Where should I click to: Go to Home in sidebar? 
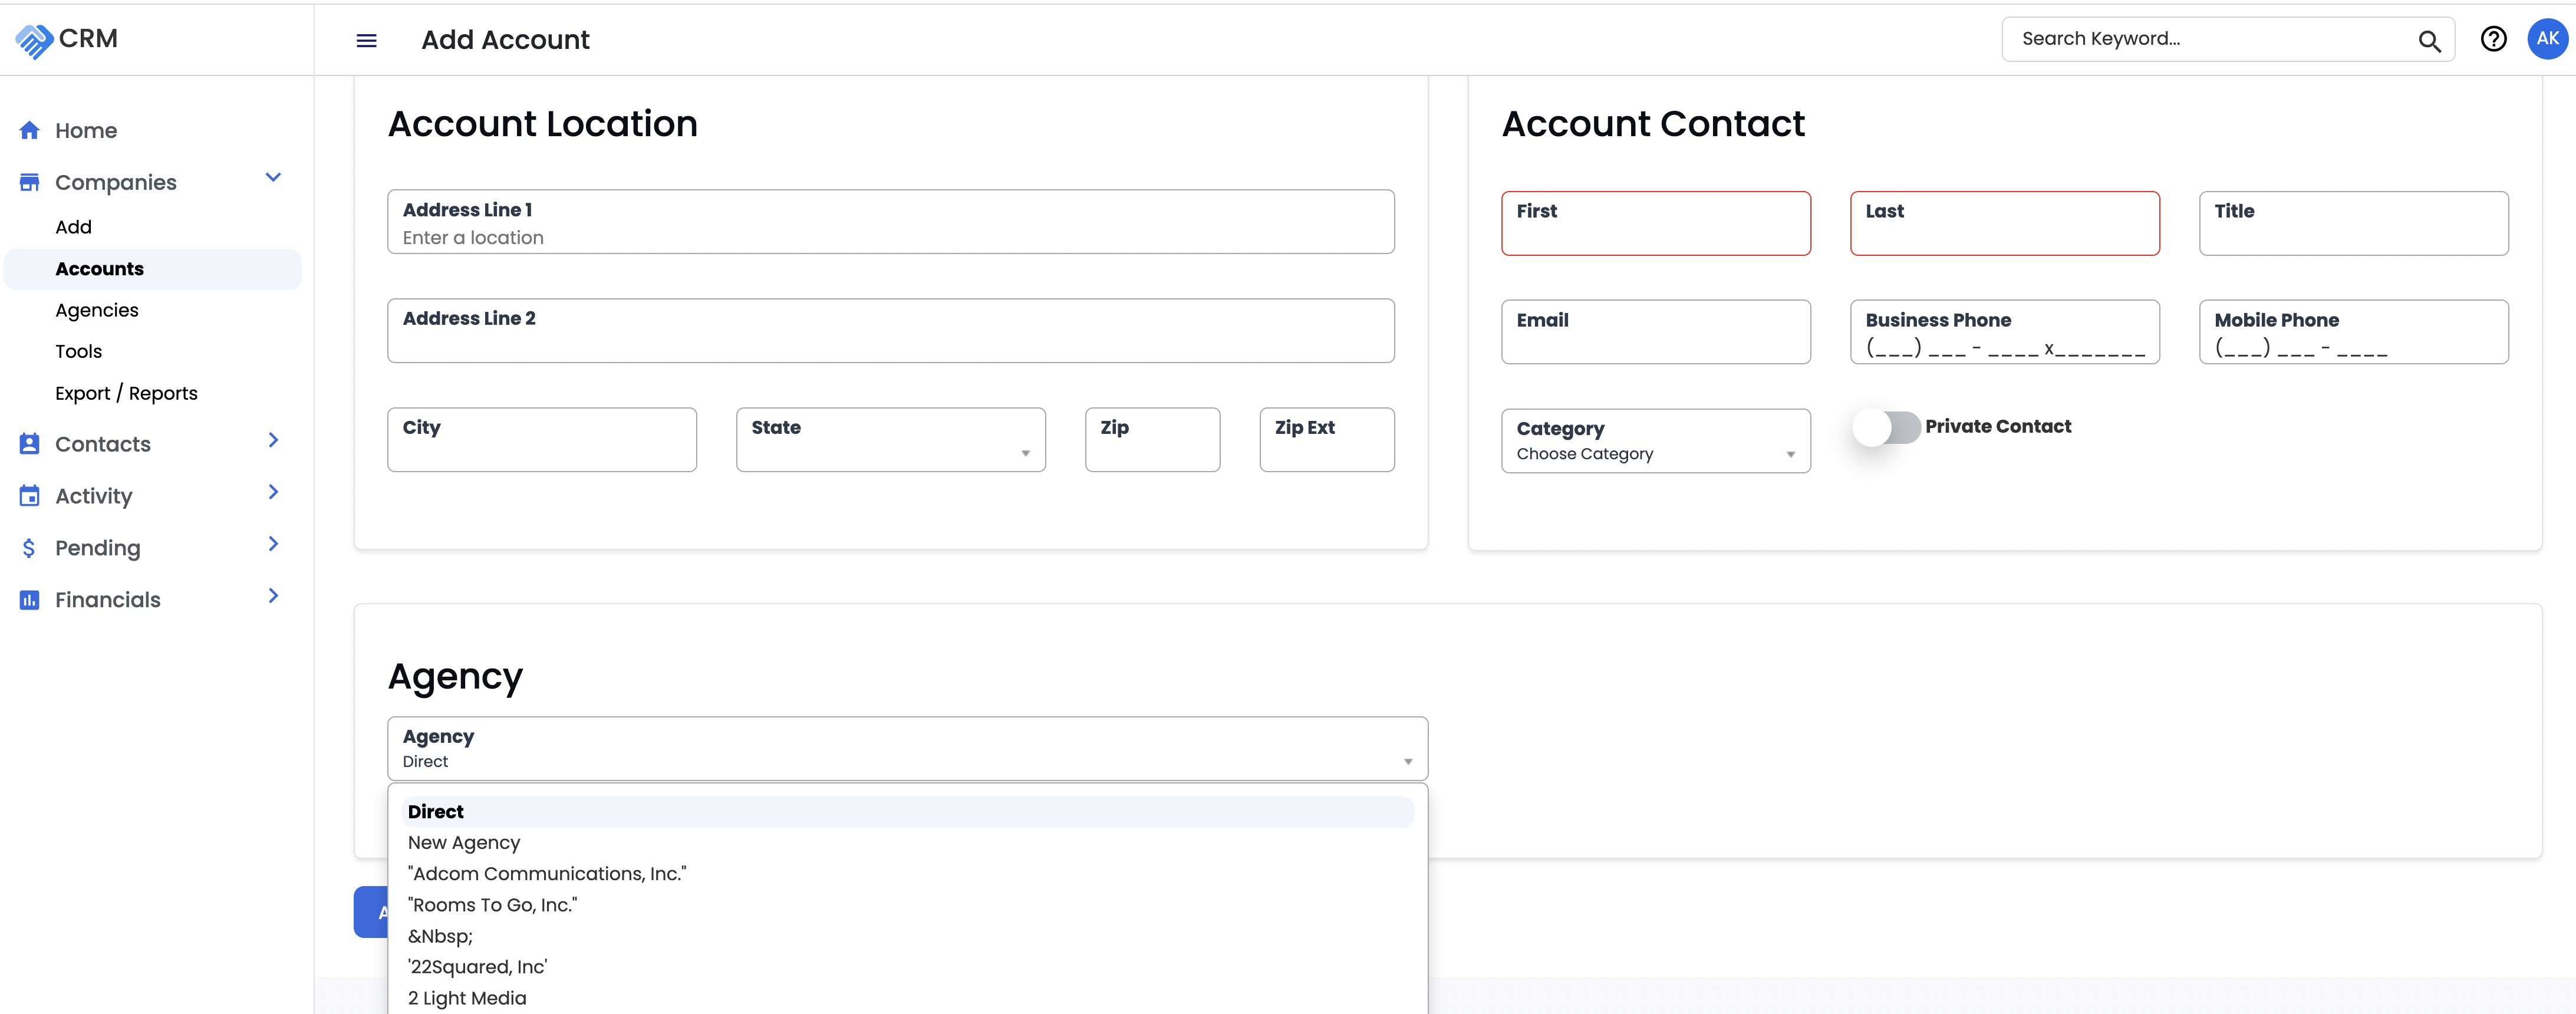(x=86, y=130)
